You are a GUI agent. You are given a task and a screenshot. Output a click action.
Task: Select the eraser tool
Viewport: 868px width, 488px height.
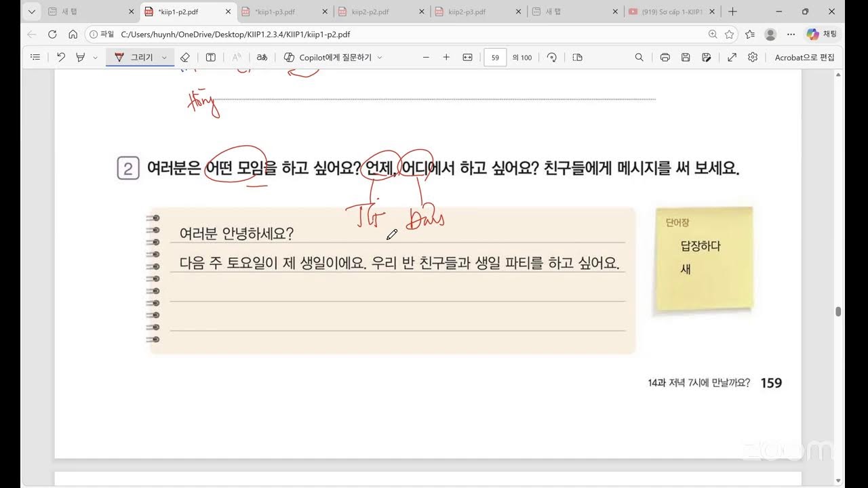(185, 58)
